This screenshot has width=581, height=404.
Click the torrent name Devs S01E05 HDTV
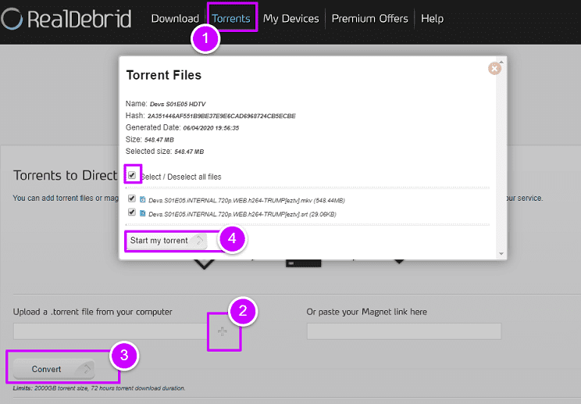(x=177, y=104)
